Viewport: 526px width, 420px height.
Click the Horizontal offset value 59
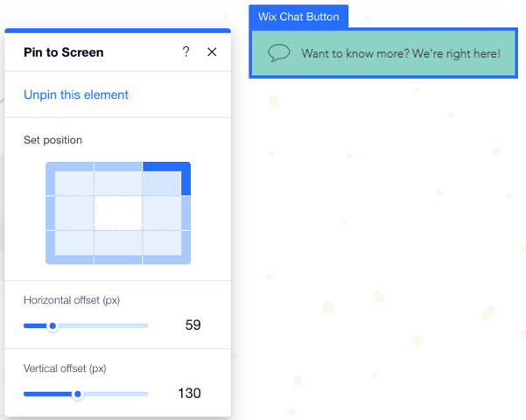193,325
